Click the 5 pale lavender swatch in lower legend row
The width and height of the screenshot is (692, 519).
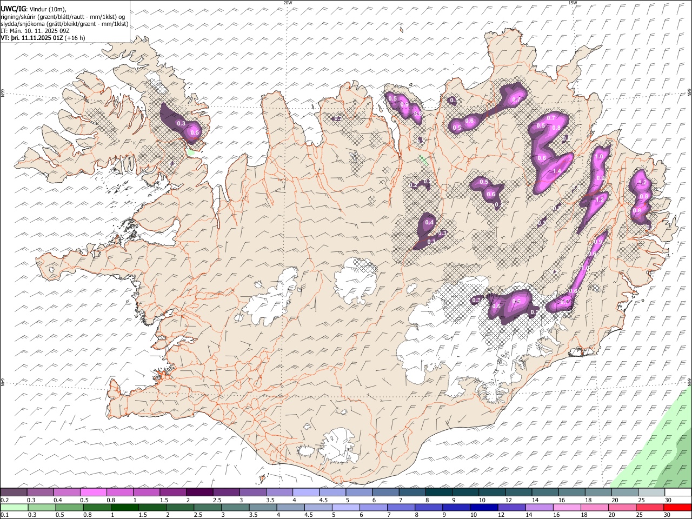(345, 508)
